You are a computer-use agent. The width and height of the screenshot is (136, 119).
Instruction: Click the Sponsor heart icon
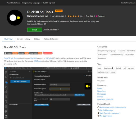[97, 16]
